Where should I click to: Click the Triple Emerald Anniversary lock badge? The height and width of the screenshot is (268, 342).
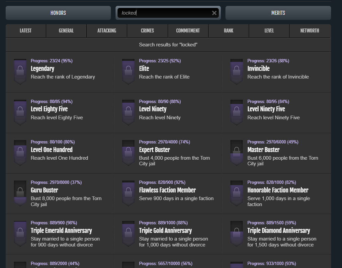point(20,234)
